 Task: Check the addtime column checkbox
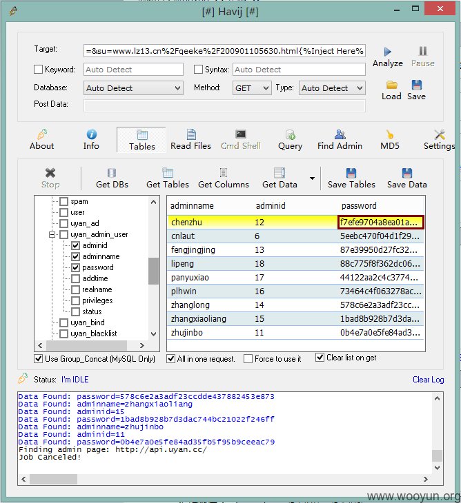[x=75, y=279]
